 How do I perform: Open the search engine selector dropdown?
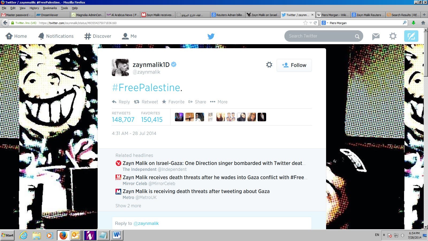(325, 23)
